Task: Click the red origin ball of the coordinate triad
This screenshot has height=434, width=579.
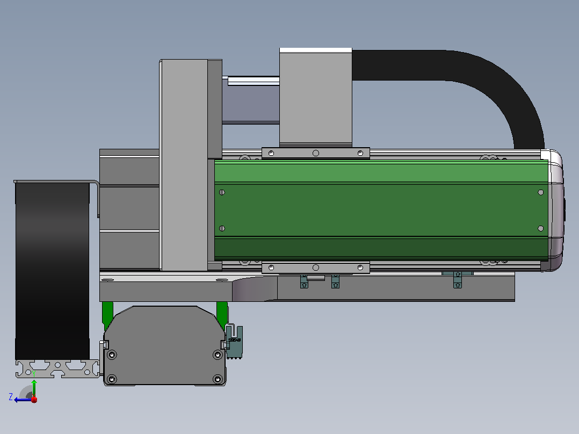Action: pos(34,400)
